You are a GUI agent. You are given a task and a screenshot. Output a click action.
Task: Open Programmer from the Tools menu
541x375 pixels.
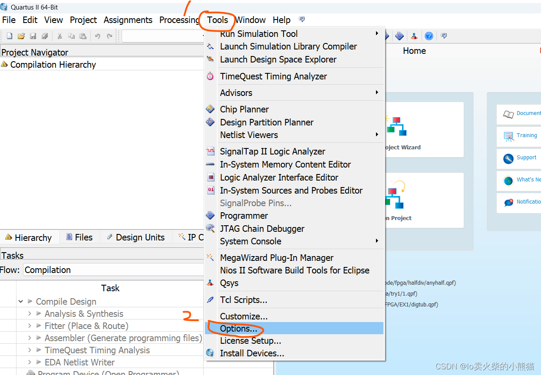click(244, 216)
